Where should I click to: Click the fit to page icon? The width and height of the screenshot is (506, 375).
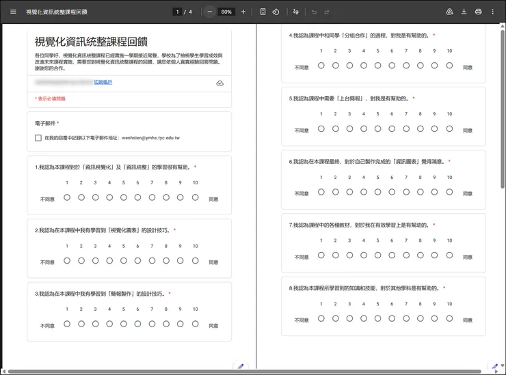tap(263, 12)
